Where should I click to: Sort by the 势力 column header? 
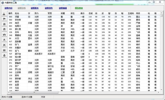tap(37, 13)
